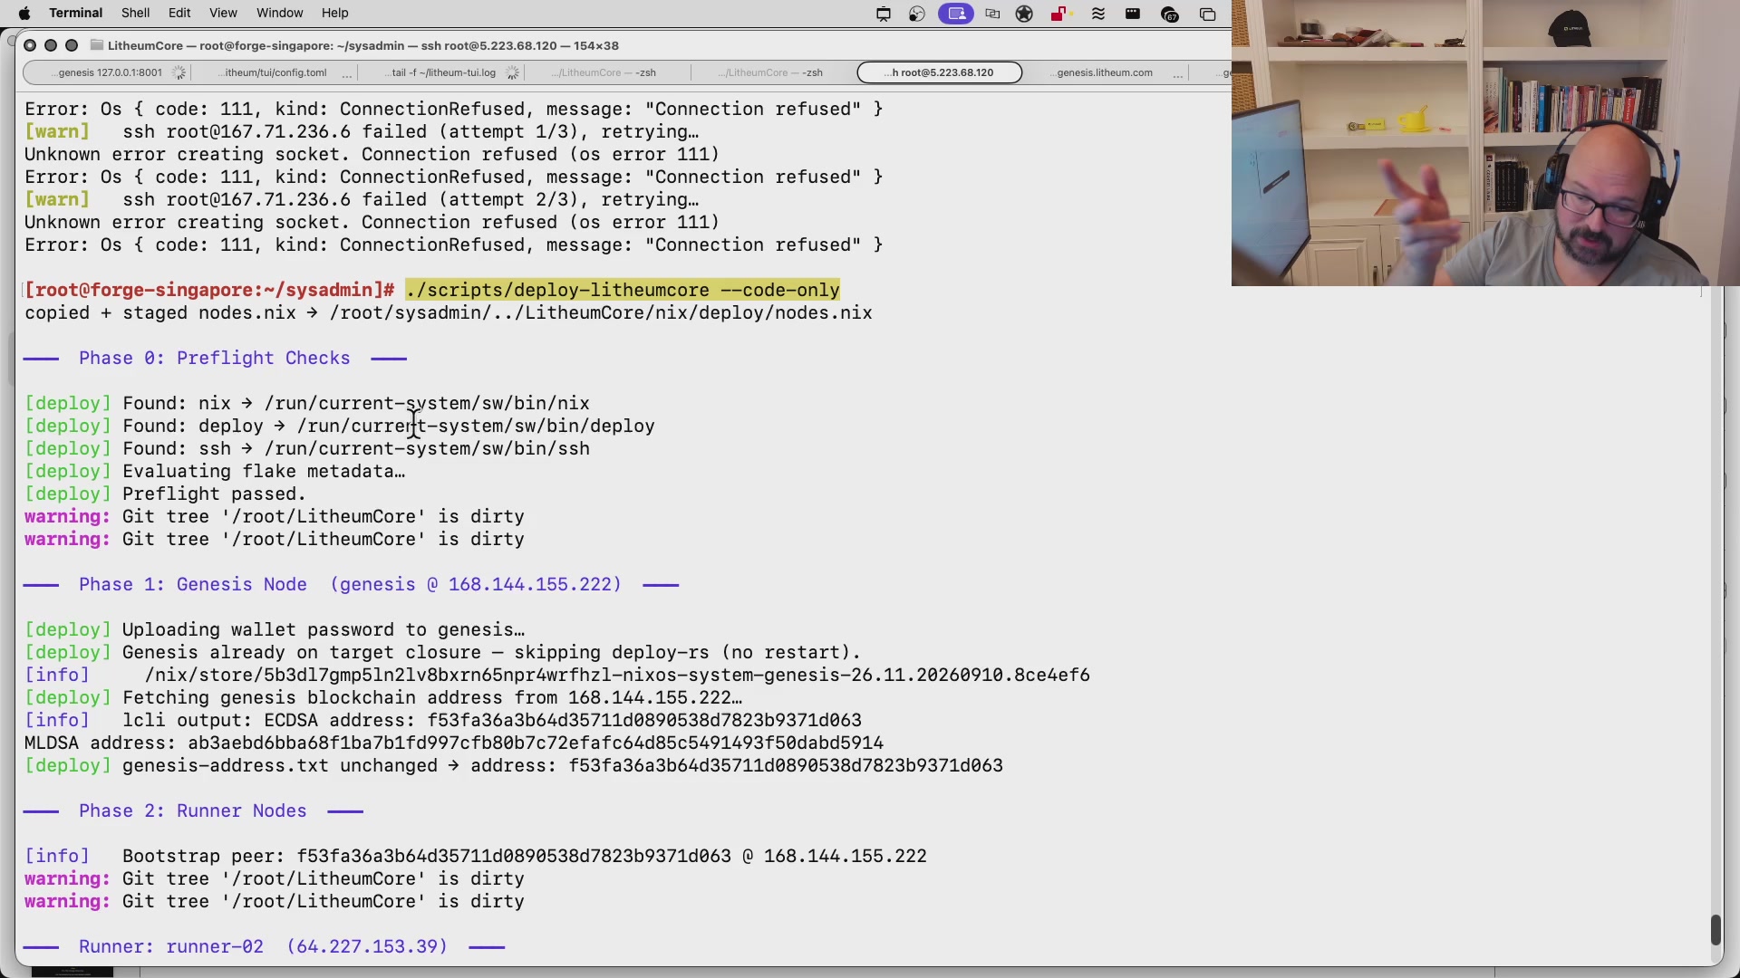Switch to the genesis 127.0.0.1:8001 tab
The image size is (1740, 978).
coord(109,72)
